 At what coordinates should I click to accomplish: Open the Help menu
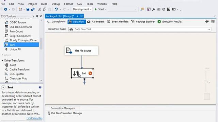pyautogui.click(x=114, y=4)
